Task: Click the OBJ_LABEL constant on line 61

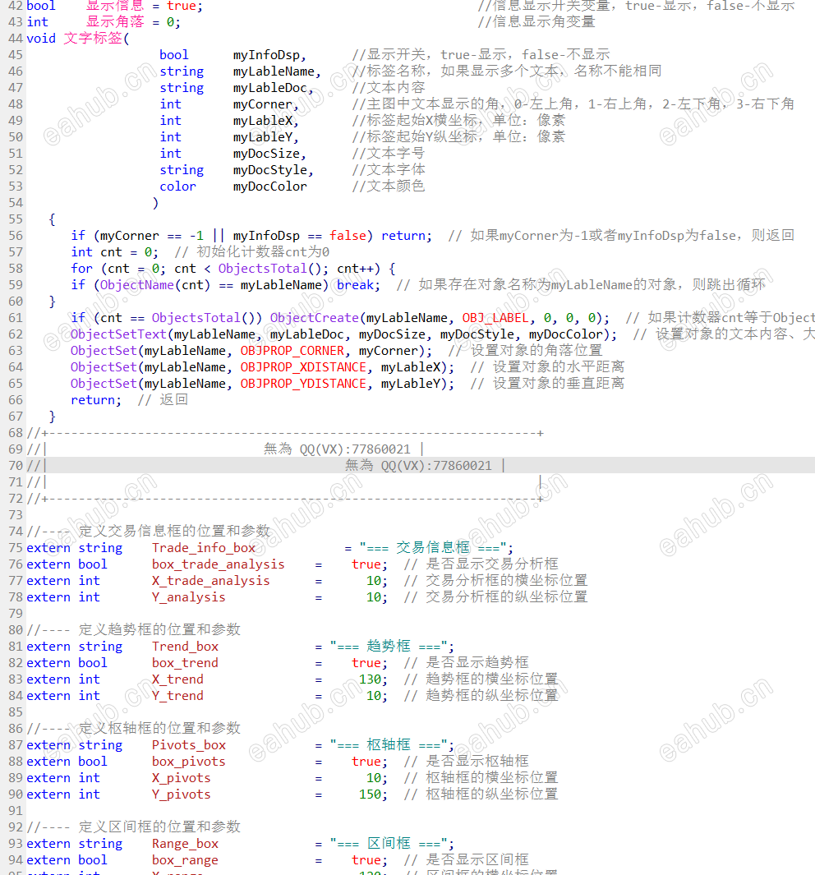Action: (495, 317)
